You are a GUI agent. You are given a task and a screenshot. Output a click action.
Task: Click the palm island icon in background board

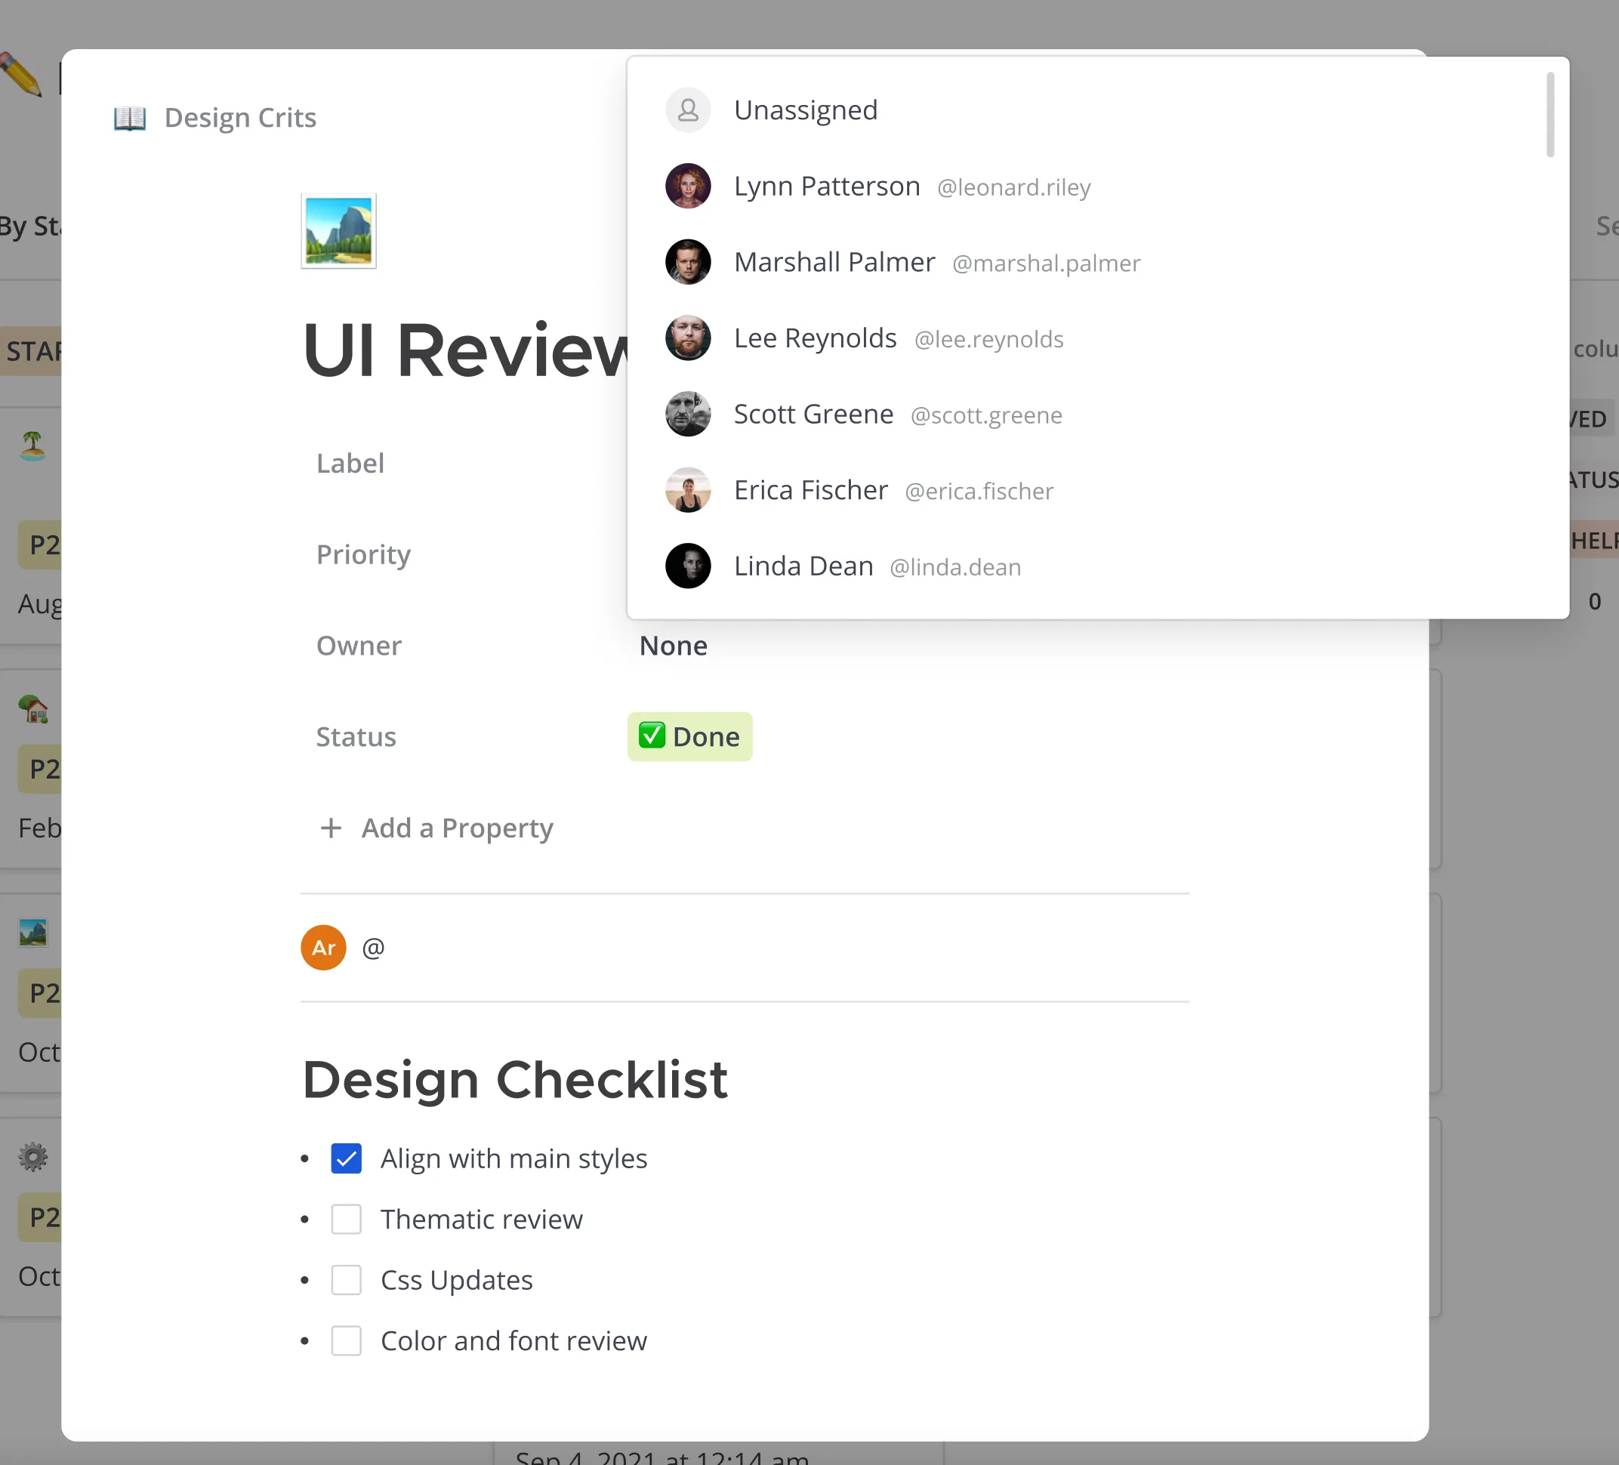[x=33, y=445]
